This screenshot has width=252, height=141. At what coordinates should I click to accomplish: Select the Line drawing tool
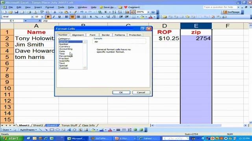[x=41, y=130]
